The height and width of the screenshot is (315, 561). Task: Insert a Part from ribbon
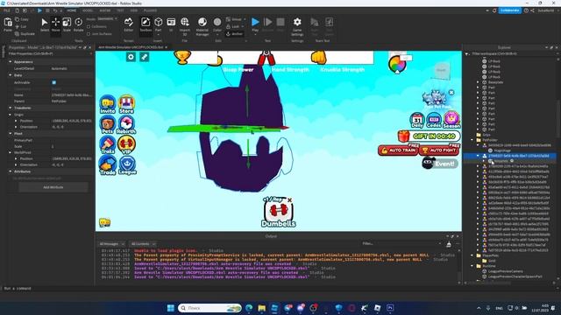click(158, 25)
